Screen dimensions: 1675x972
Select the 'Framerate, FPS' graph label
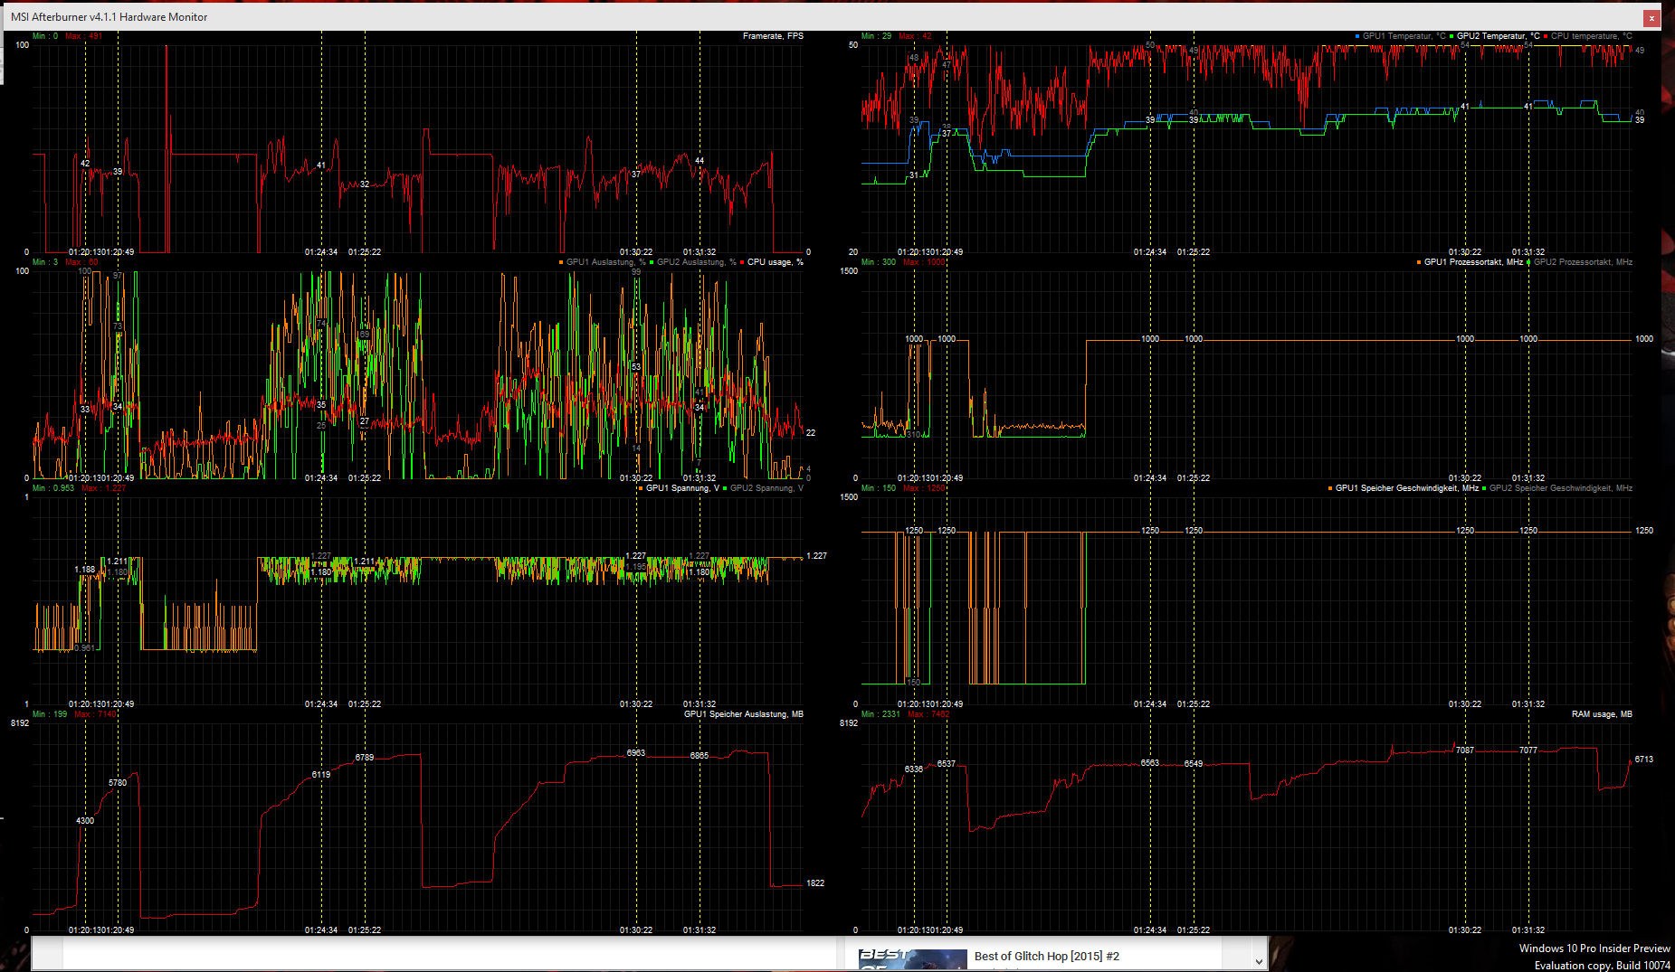[773, 36]
